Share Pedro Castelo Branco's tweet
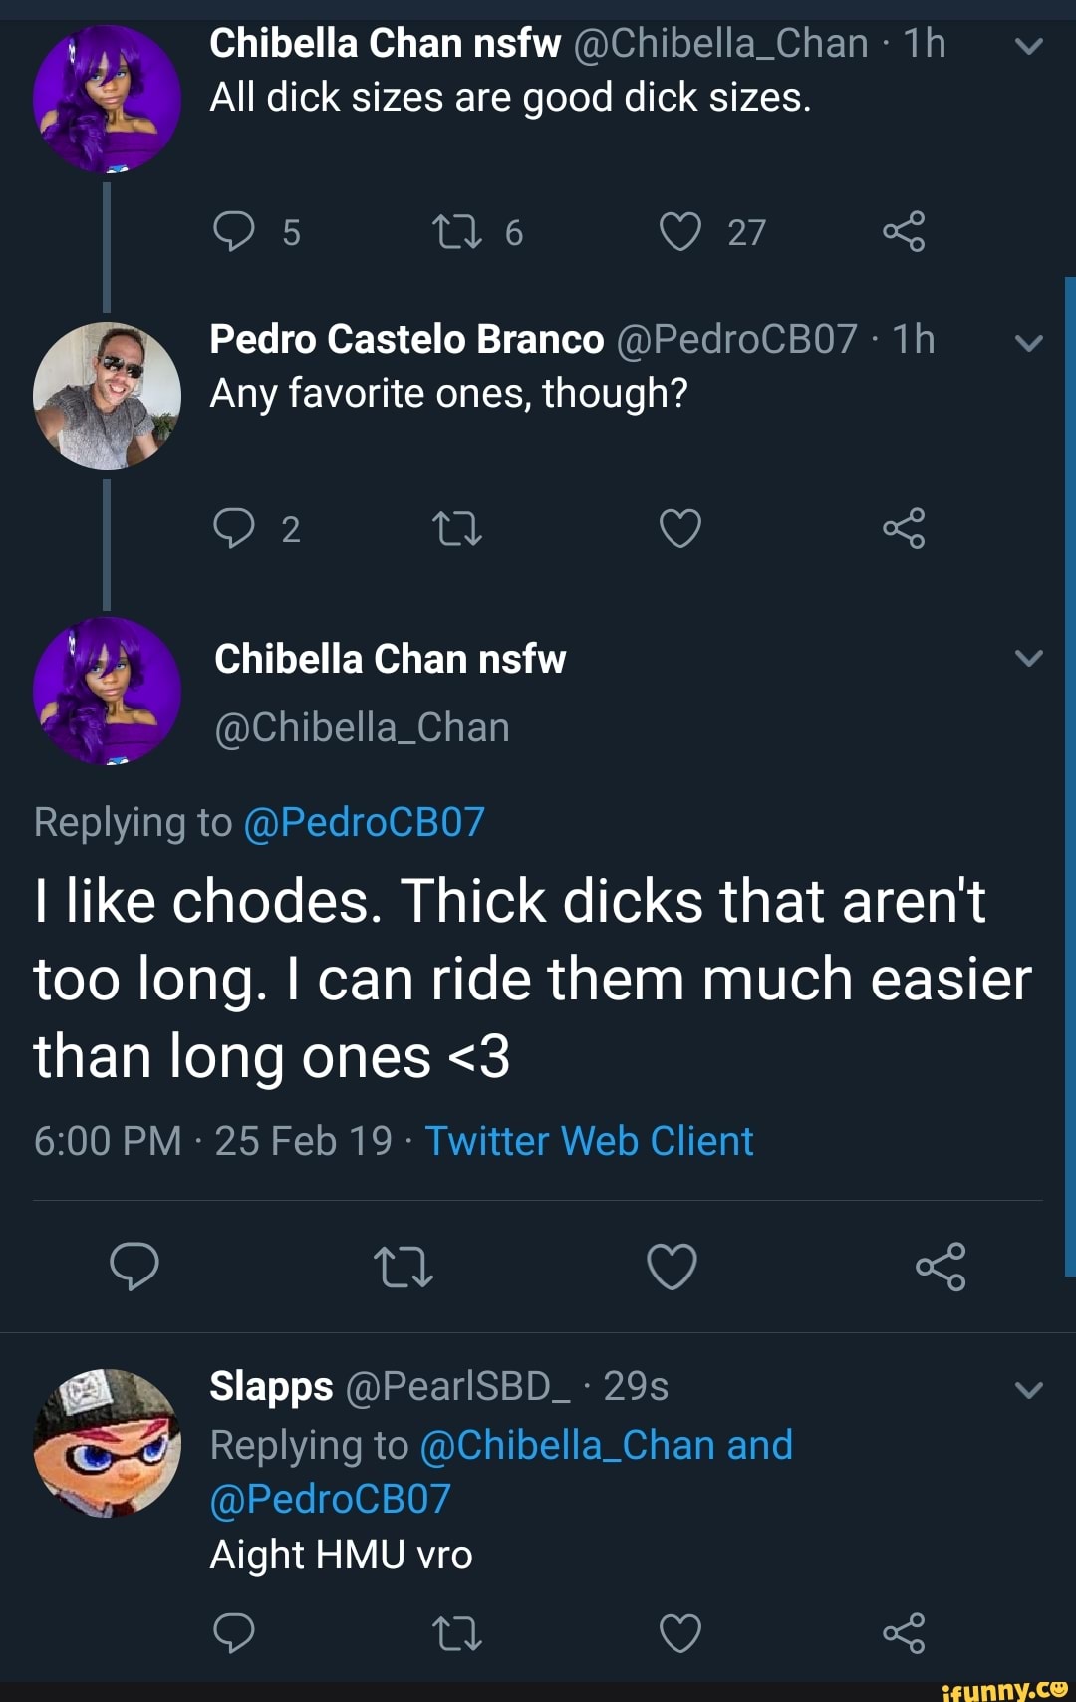This screenshot has width=1076, height=1702. click(904, 528)
